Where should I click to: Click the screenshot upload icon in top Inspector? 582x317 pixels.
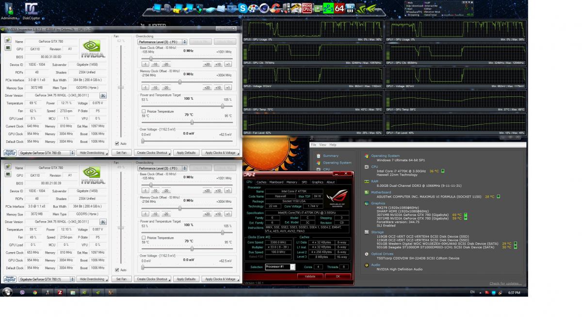[8, 41]
